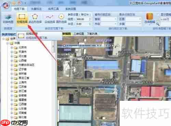Open the 省级 province dropdown

[109, 19]
